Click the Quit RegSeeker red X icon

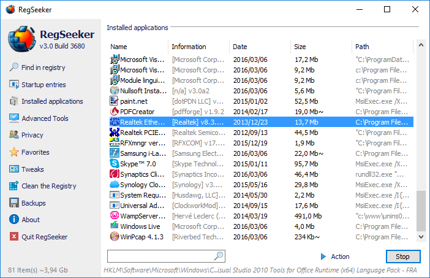coord(13,236)
